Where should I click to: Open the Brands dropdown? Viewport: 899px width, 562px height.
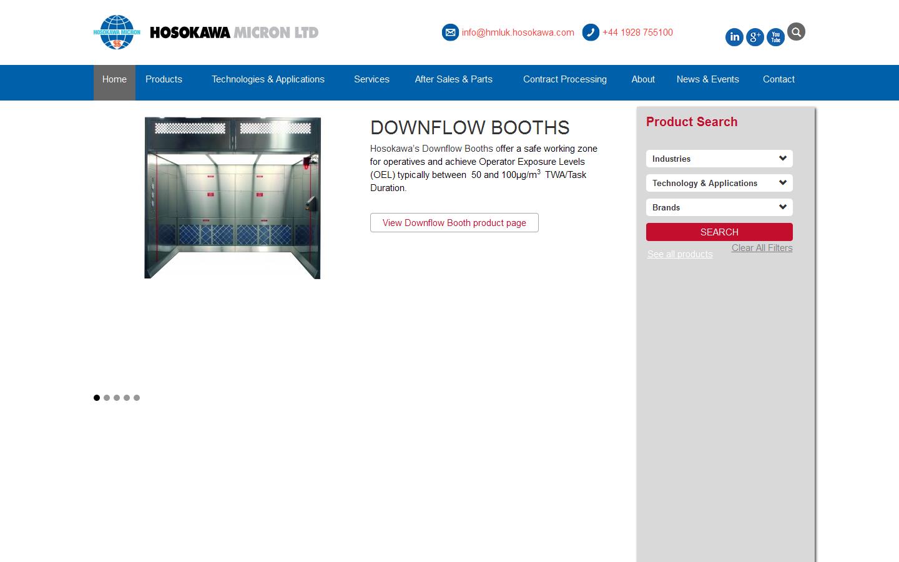719,207
